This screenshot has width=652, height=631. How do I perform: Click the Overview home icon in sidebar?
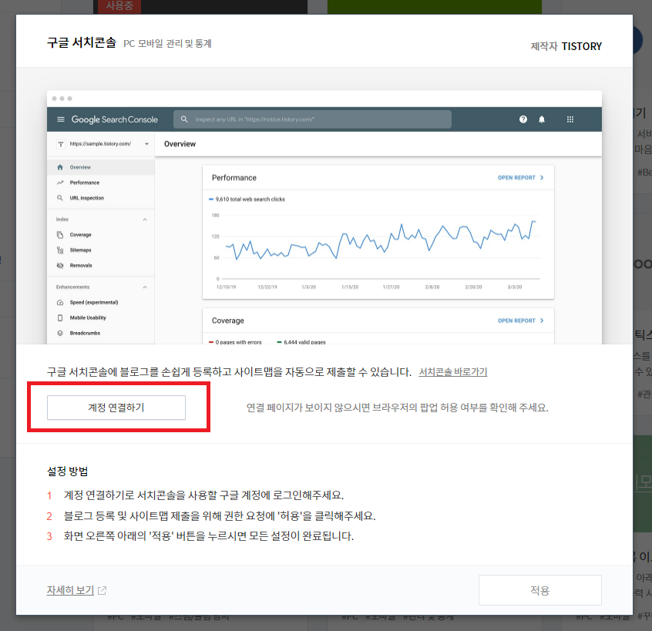[60, 167]
